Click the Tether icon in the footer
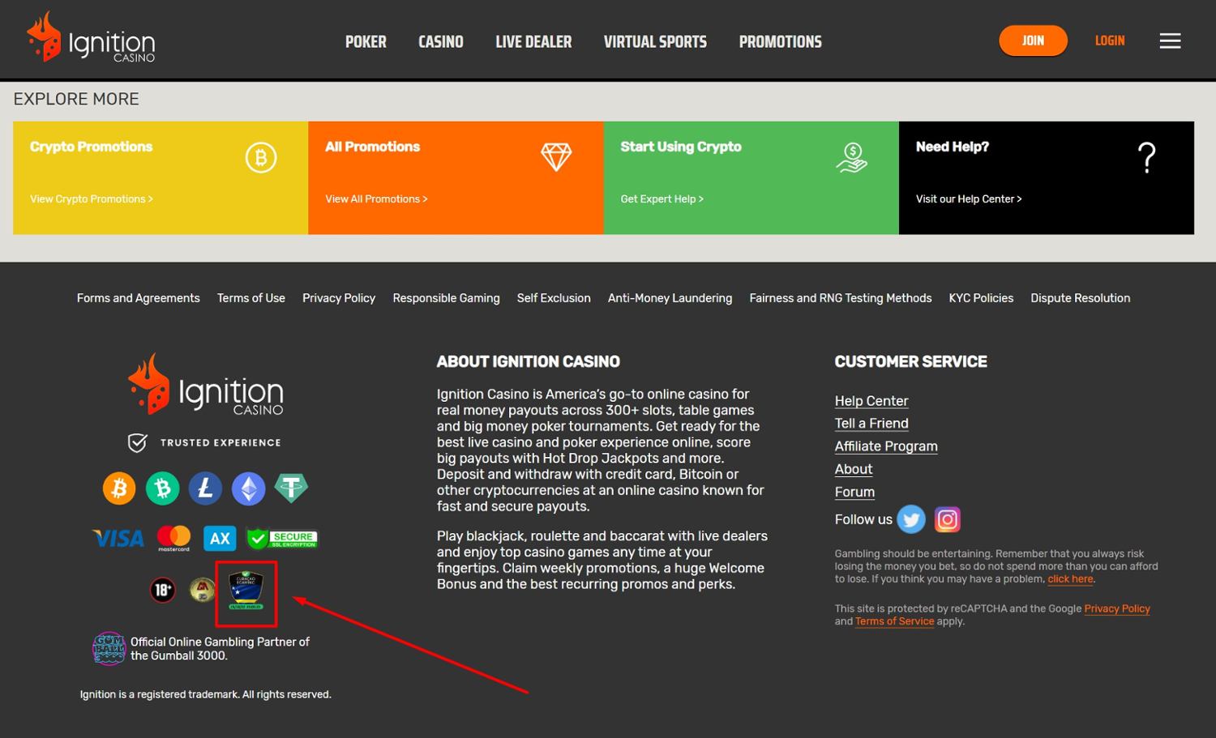The height and width of the screenshot is (738, 1216). (291, 488)
